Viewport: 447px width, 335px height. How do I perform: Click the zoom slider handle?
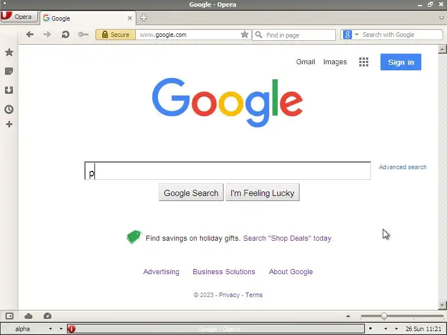point(384,316)
